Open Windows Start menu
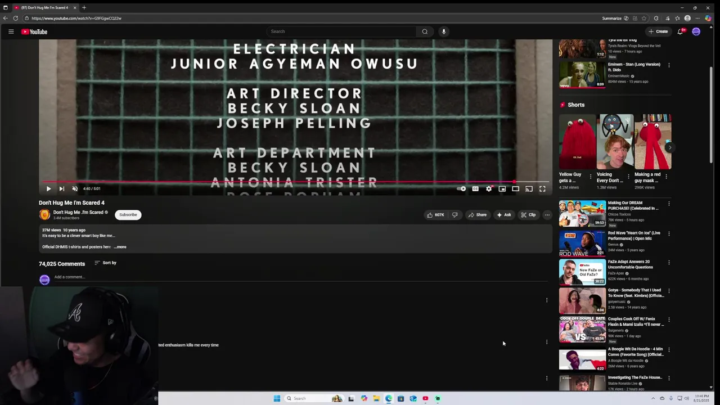720x405 pixels. pos(277,398)
